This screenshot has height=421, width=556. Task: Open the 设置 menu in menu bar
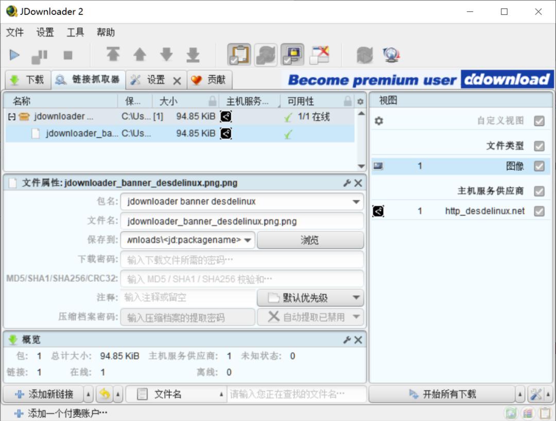click(x=45, y=32)
